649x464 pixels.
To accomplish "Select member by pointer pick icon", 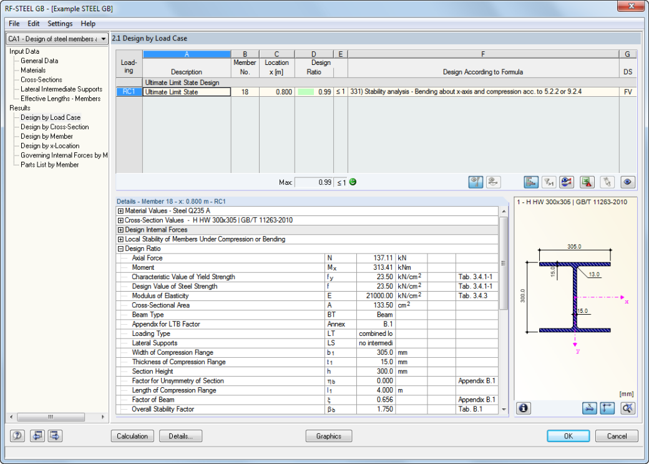I will coord(607,182).
